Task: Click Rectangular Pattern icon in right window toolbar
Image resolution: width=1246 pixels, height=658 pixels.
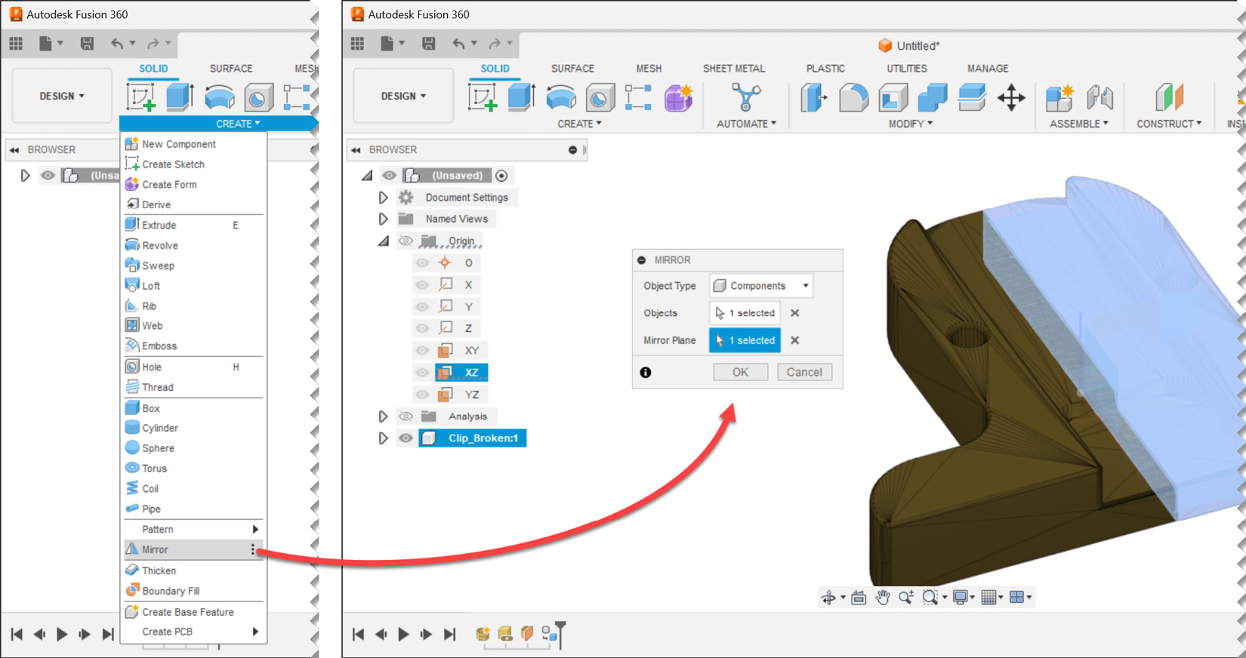Action: tap(638, 97)
